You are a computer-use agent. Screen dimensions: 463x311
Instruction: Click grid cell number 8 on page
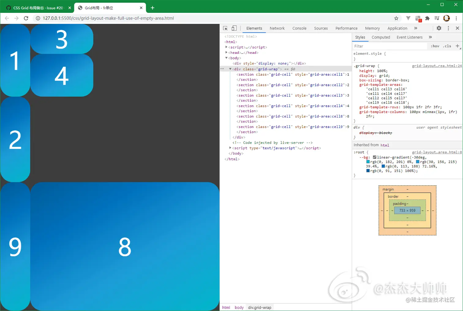[125, 247]
